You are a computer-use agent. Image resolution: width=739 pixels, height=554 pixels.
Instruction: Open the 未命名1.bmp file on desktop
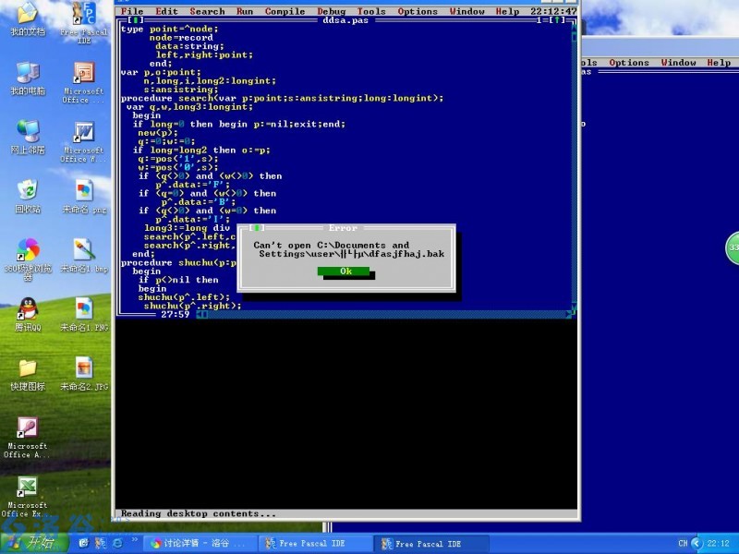[83, 254]
